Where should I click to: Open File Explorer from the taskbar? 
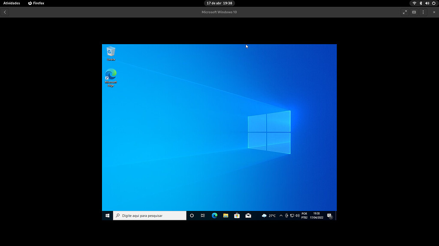coord(226,216)
